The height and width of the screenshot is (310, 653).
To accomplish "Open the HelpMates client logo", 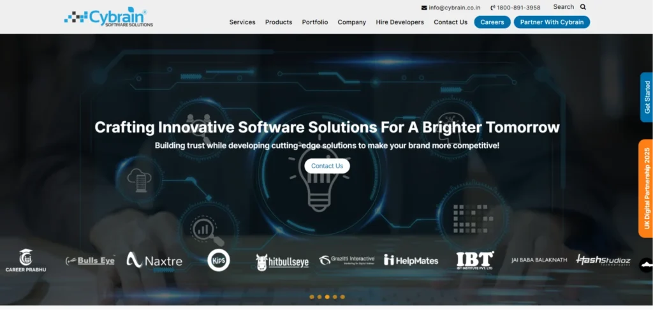I will click(x=411, y=260).
